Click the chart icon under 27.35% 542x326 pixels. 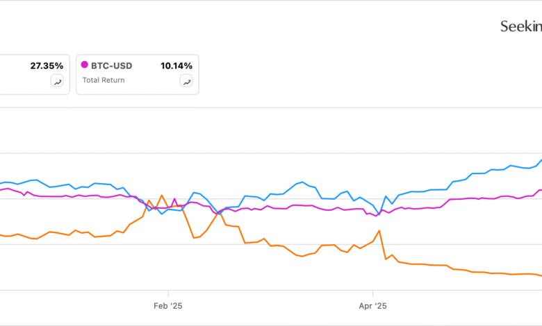coord(57,81)
